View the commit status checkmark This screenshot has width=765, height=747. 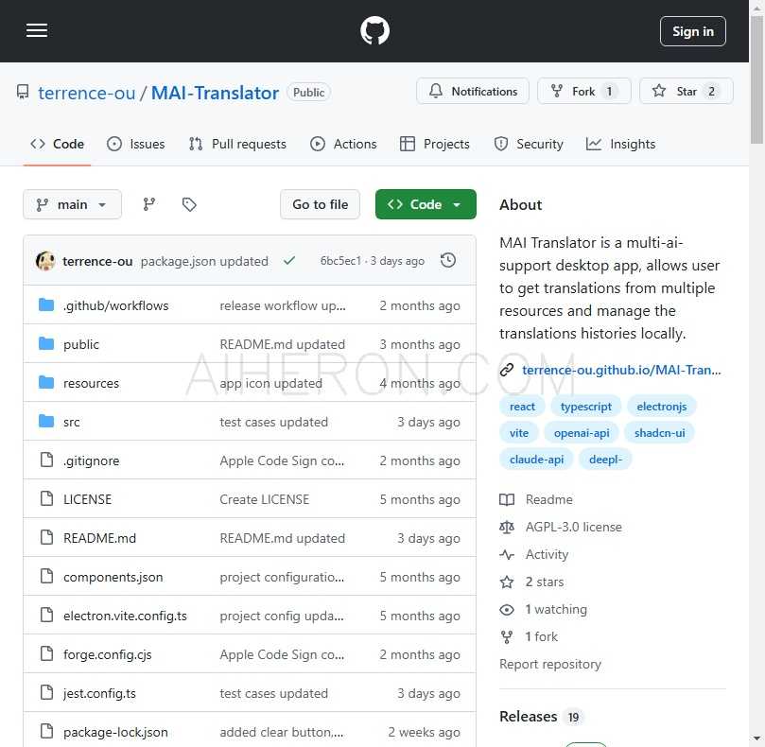pyautogui.click(x=289, y=261)
